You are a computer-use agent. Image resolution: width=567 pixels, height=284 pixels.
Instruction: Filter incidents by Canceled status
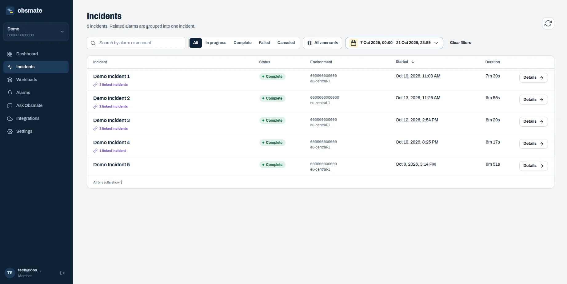click(286, 43)
